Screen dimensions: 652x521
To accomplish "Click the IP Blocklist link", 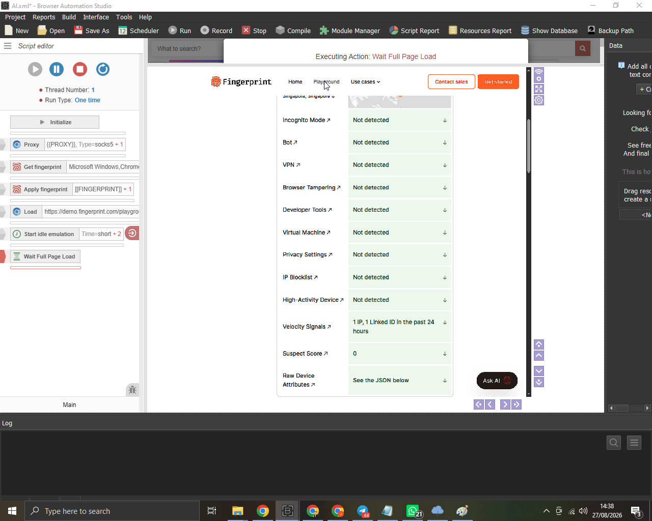I will click(300, 277).
